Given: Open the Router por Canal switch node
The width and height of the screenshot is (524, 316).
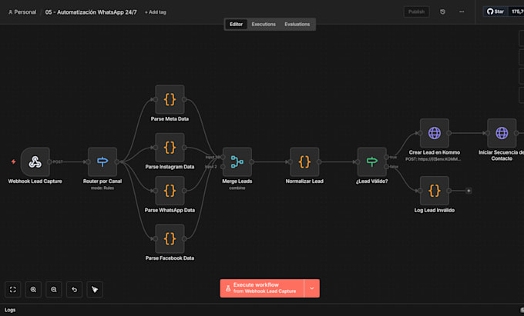Looking at the screenshot, I should click(x=102, y=162).
